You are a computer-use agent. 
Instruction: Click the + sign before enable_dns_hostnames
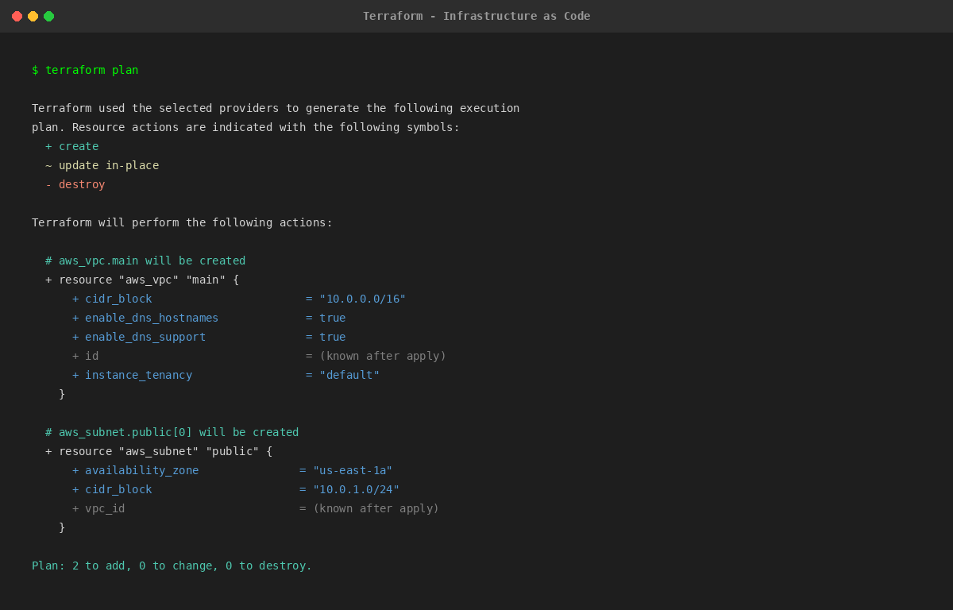(74, 317)
